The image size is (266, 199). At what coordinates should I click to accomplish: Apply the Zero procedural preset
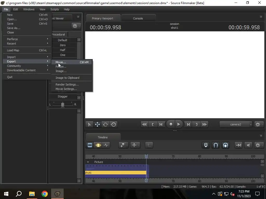(63, 45)
